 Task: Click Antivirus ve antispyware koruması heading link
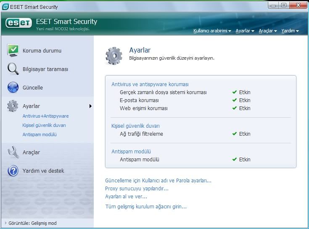coord(150,84)
